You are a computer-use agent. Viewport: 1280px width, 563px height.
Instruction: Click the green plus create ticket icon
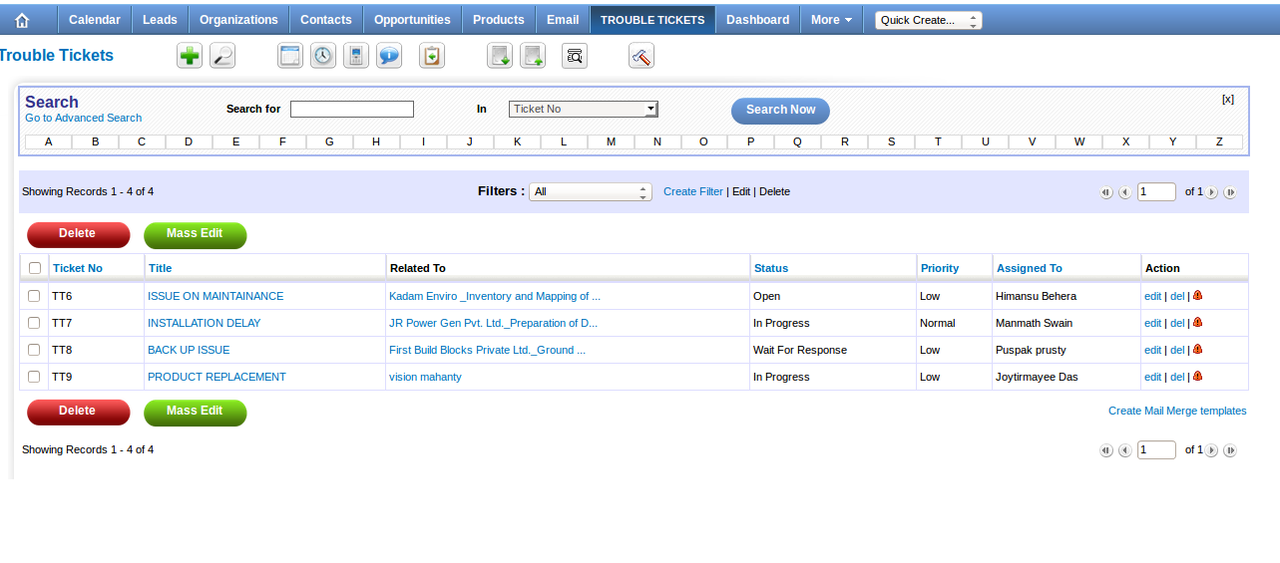click(x=190, y=56)
